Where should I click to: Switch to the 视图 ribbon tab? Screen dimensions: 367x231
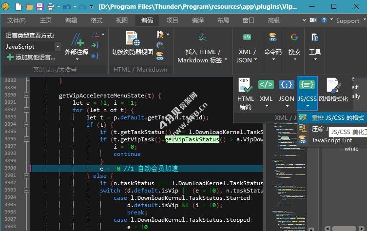point(121,20)
